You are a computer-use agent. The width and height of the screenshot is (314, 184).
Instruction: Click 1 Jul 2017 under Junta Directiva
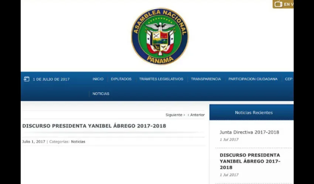point(229,140)
